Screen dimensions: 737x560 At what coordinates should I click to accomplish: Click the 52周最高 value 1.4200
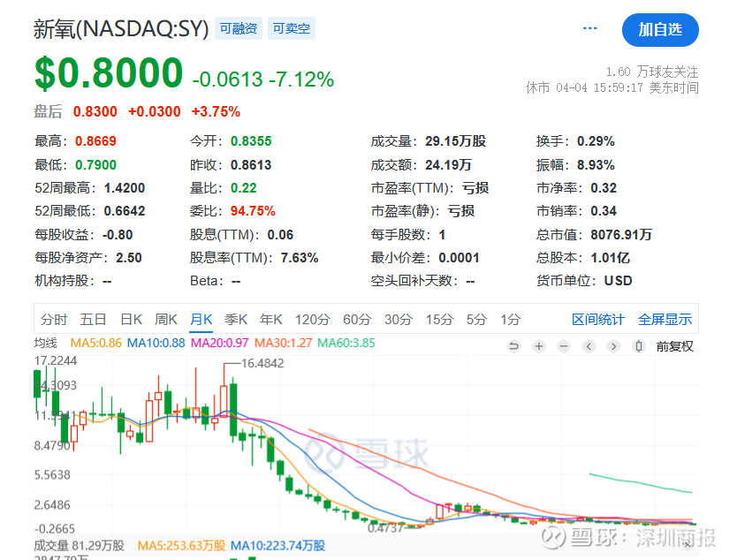click(125, 188)
